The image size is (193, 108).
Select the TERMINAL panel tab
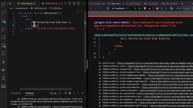30,93
